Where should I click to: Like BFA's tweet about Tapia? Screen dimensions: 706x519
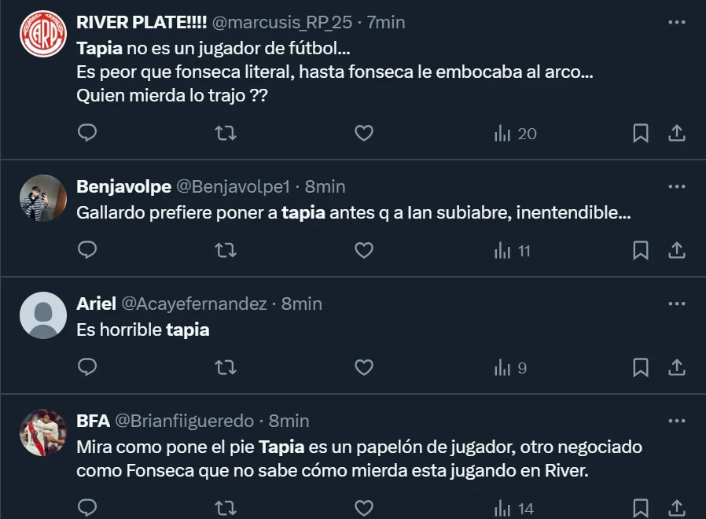[363, 508]
